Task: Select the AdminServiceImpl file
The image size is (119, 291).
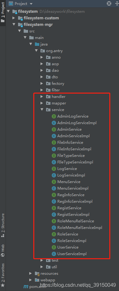Action: [x=74, y=136]
